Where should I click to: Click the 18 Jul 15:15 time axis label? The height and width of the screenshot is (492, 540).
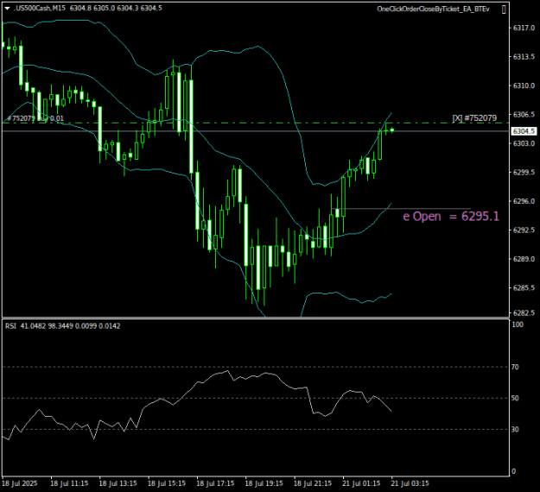pos(167,483)
